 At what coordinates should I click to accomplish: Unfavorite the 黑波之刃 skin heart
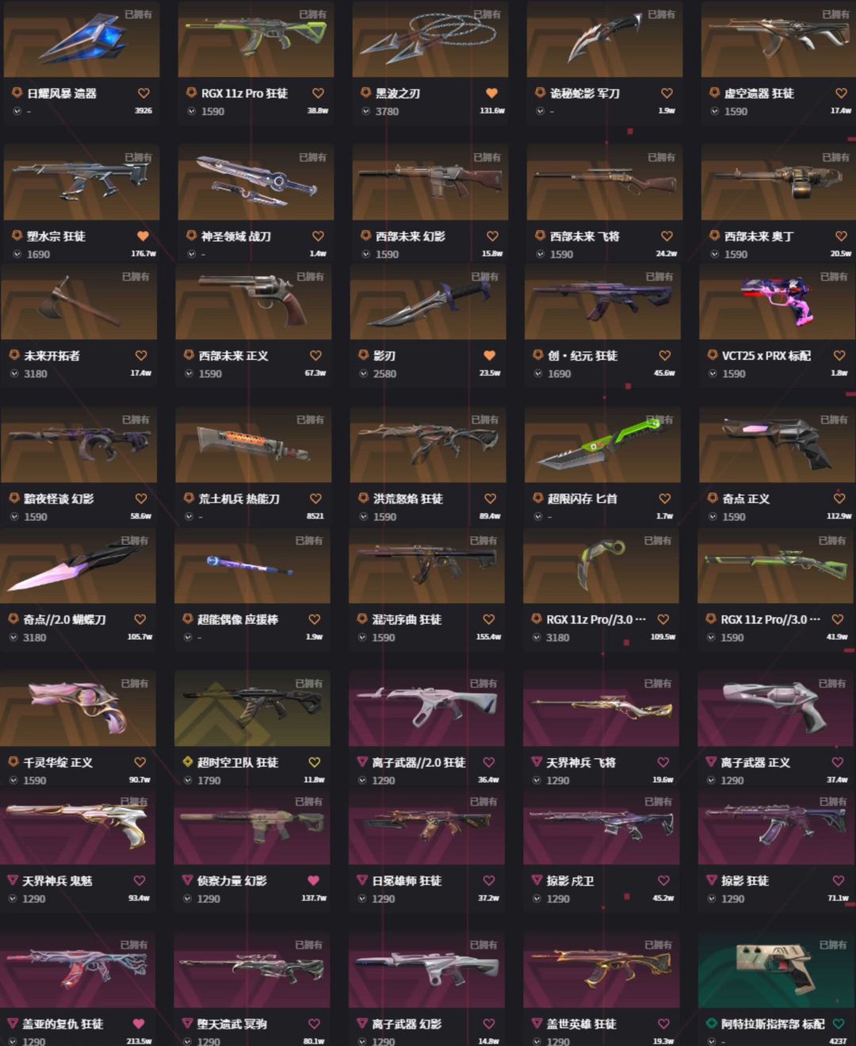(492, 93)
